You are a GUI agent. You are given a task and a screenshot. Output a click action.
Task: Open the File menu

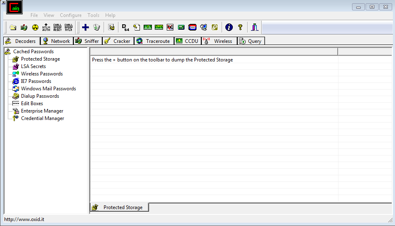click(x=34, y=15)
